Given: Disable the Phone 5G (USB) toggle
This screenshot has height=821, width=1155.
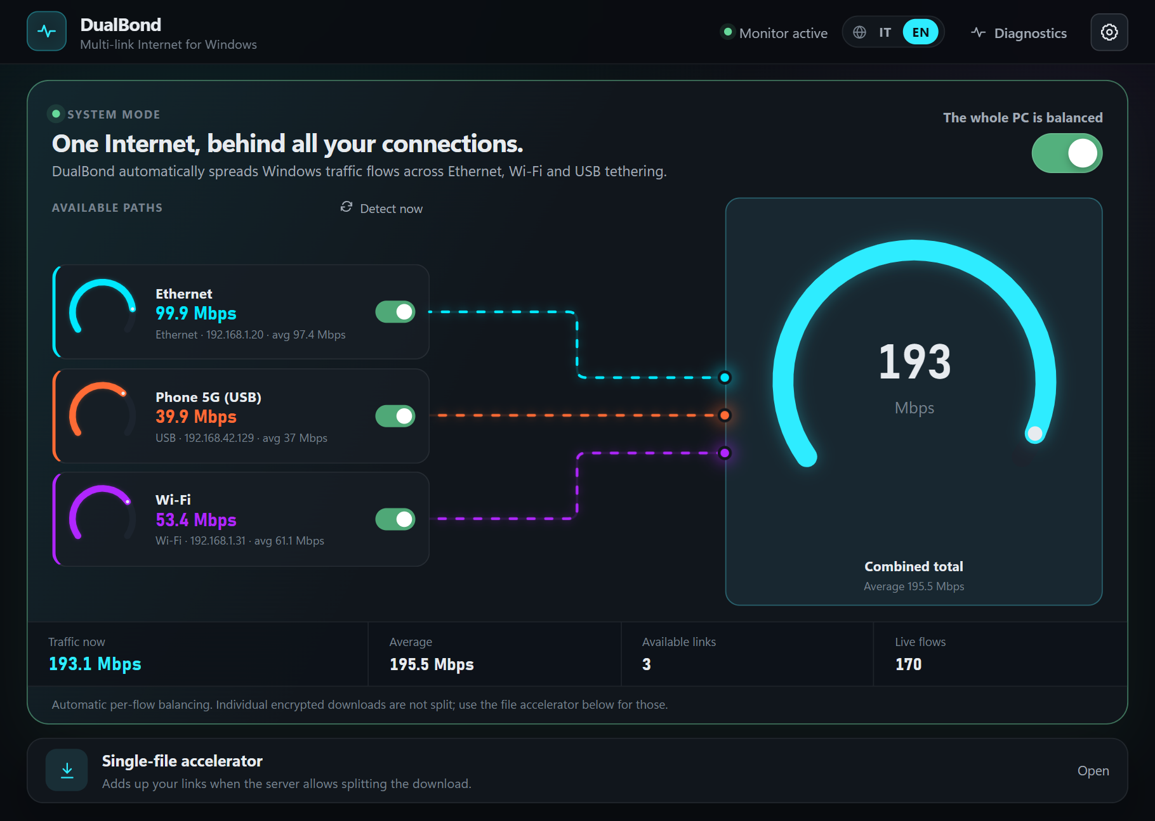Looking at the screenshot, I should pyautogui.click(x=395, y=416).
